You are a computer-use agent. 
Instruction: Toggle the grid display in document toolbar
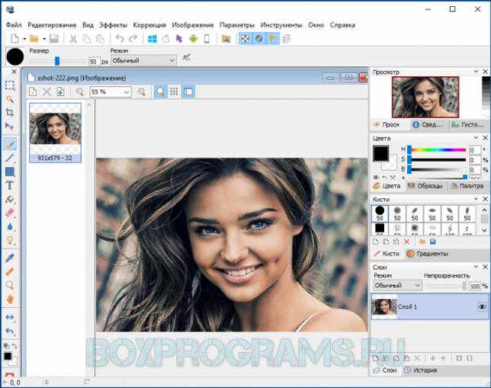174,91
